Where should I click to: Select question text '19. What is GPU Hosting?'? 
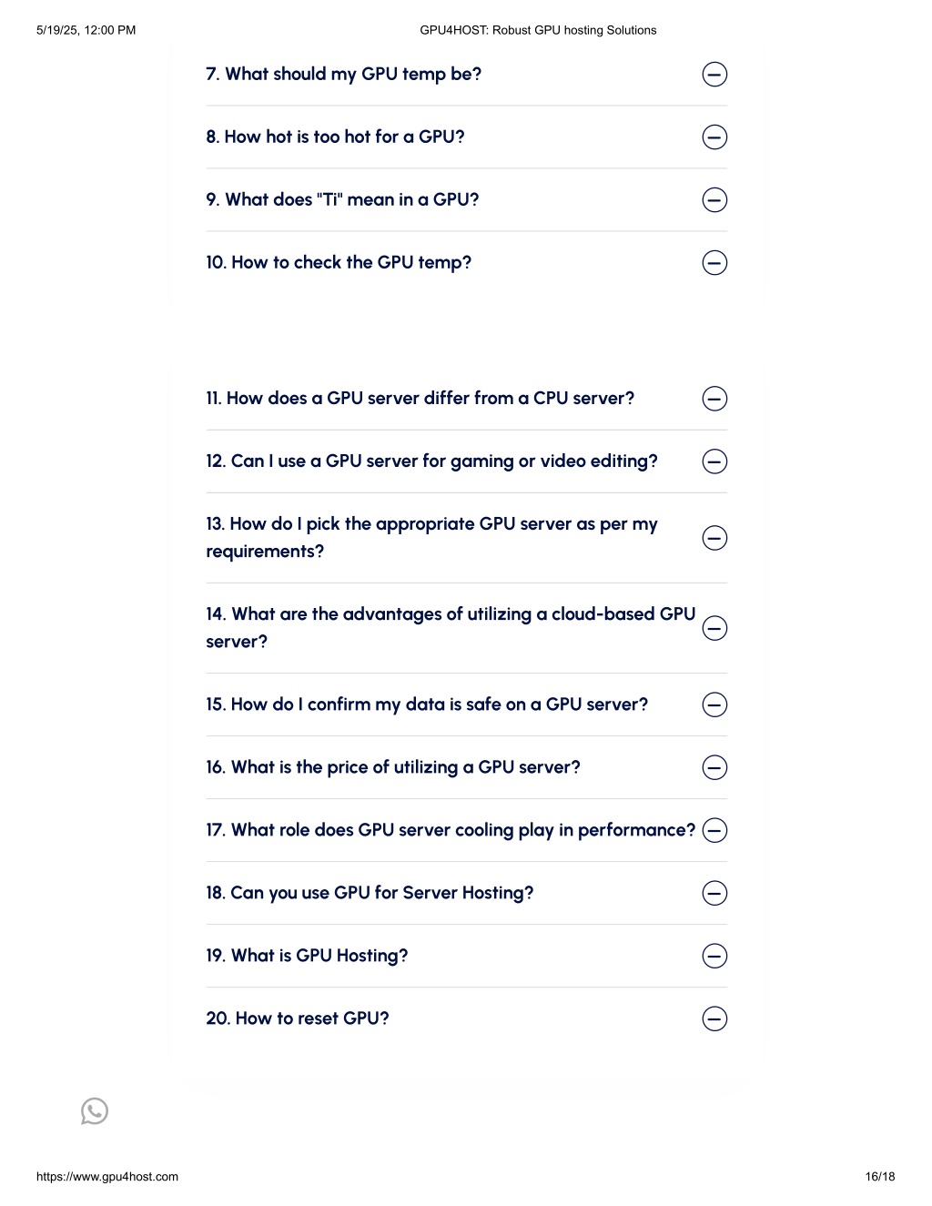(307, 956)
